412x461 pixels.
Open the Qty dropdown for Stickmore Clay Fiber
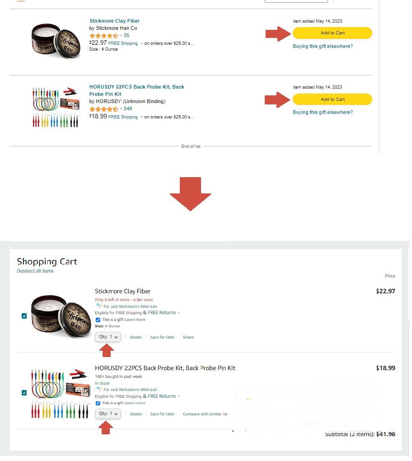pos(108,337)
